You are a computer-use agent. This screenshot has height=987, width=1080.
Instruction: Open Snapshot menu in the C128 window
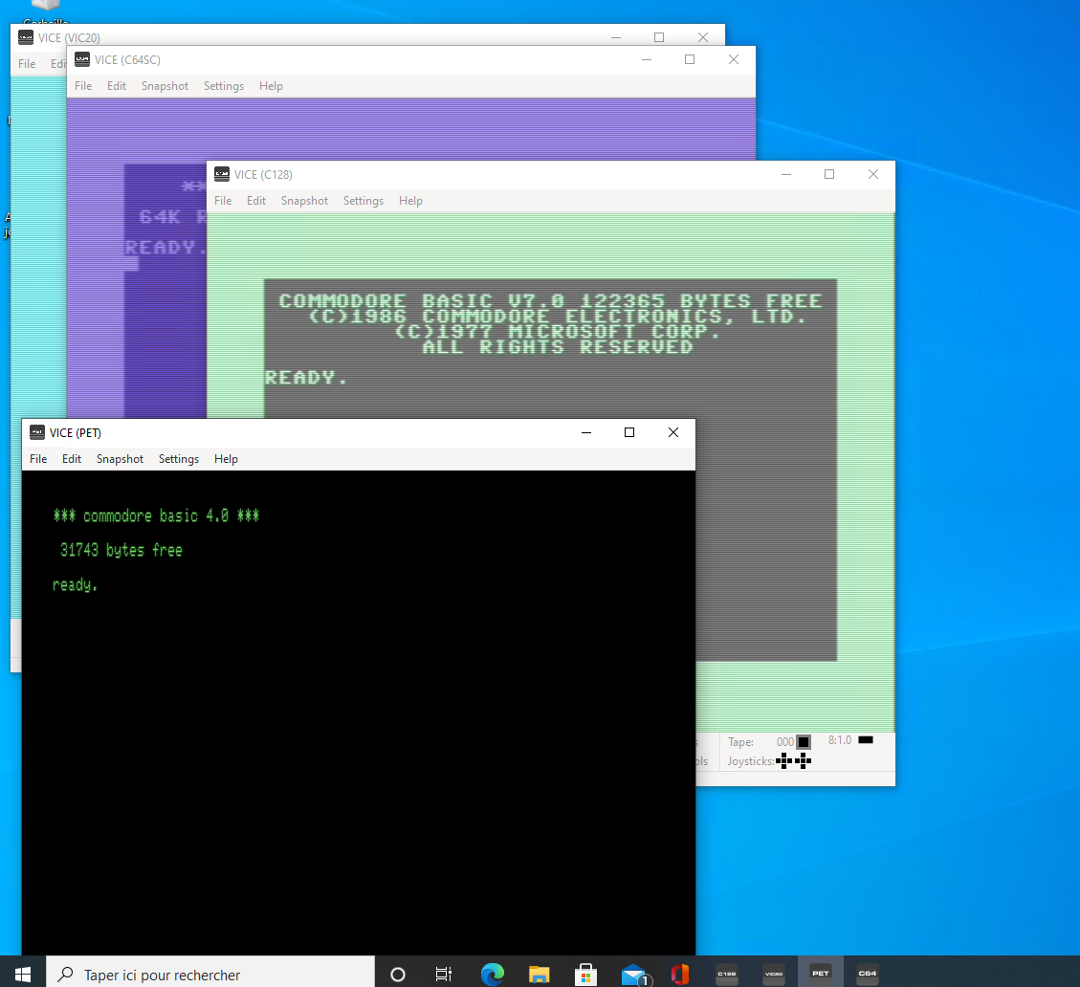pos(304,201)
